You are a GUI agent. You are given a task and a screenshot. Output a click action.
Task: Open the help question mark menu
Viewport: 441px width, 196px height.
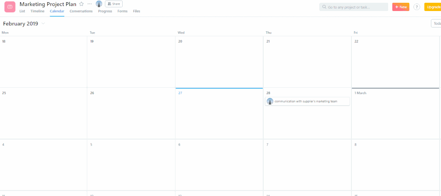(x=417, y=7)
